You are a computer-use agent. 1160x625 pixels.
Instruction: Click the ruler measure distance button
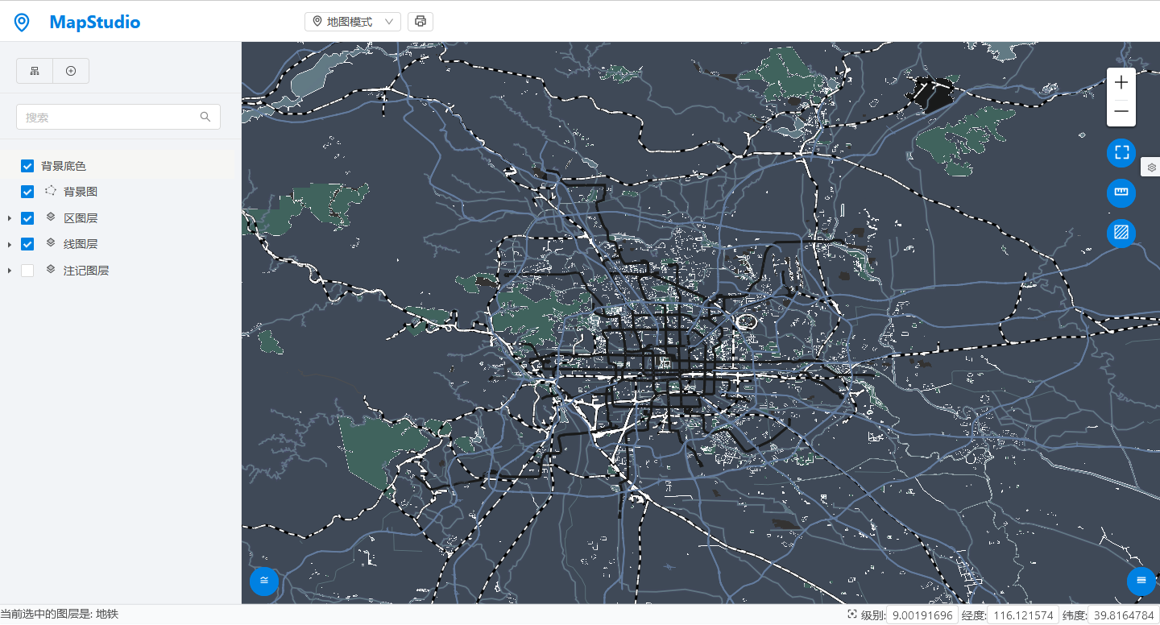[1121, 192]
